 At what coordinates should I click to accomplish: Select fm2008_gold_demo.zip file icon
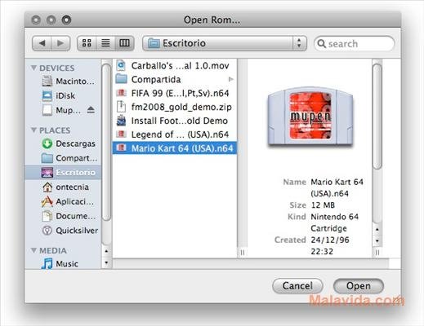[121, 107]
